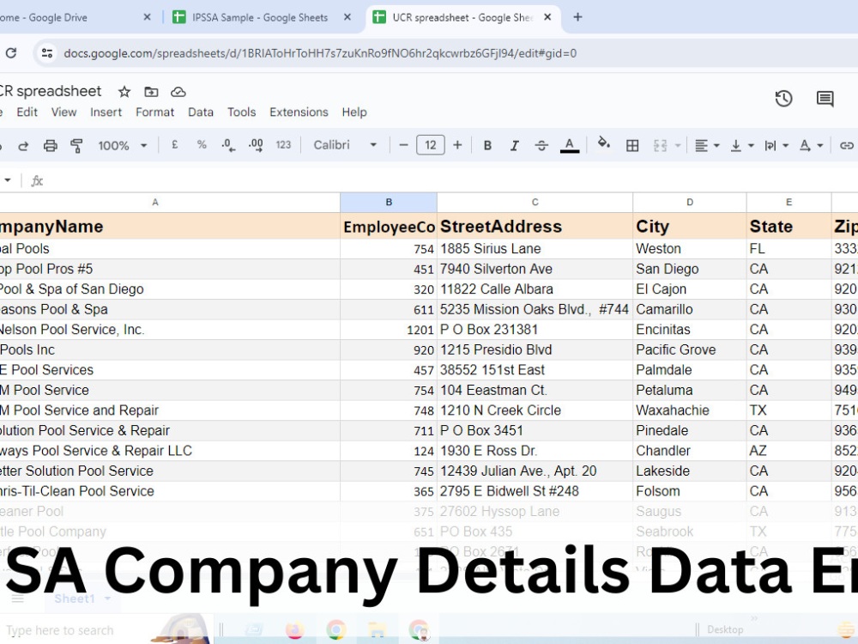Select column C header
This screenshot has height=644, width=858.
pyautogui.click(x=535, y=203)
